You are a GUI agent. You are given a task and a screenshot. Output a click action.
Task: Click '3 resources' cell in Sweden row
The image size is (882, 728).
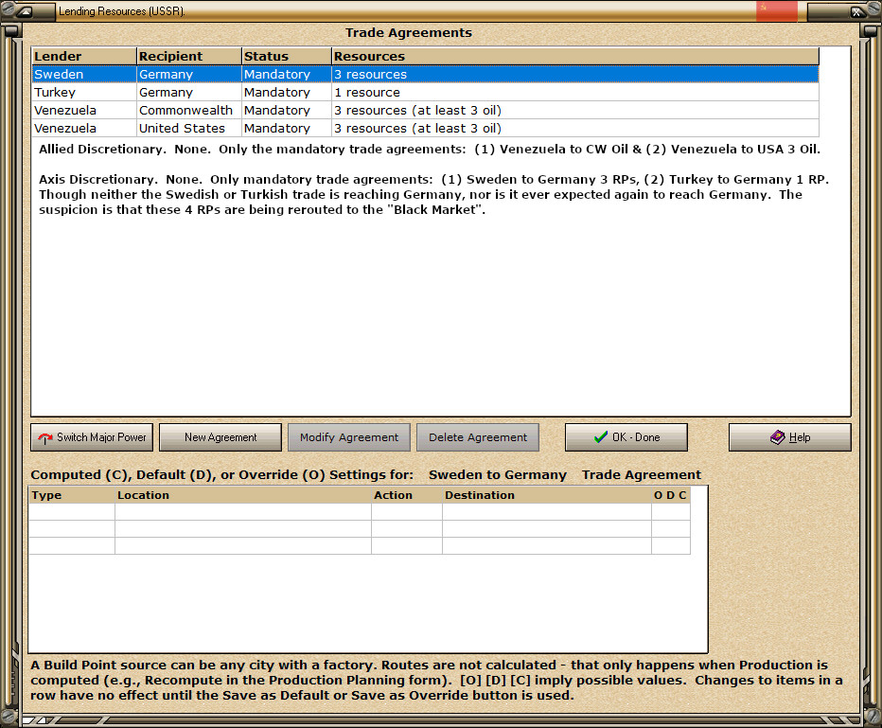click(575, 74)
